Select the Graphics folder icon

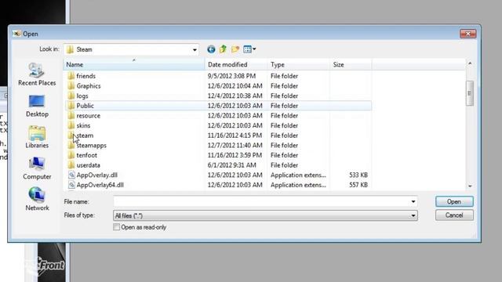tap(71, 86)
